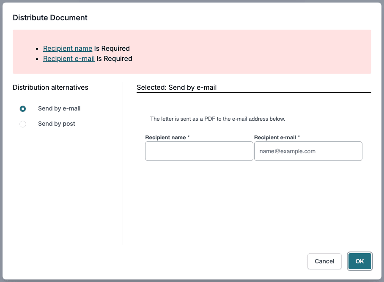The image size is (384, 282).
Task: Click the Cancel button
Action: click(x=324, y=261)
